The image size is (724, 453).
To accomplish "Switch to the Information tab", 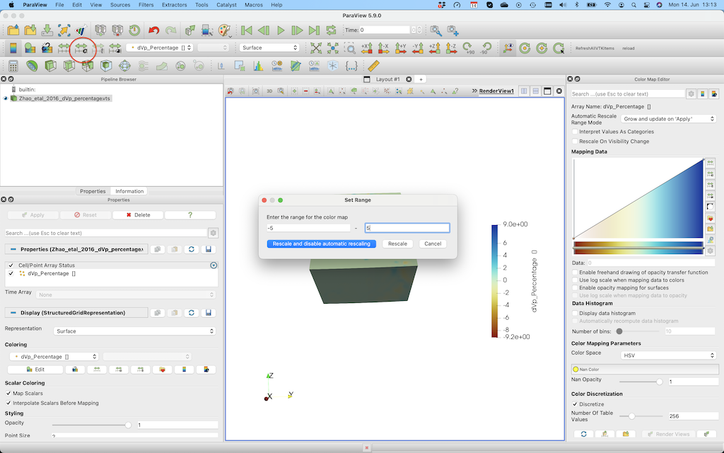I will click(x=129, y=191).
